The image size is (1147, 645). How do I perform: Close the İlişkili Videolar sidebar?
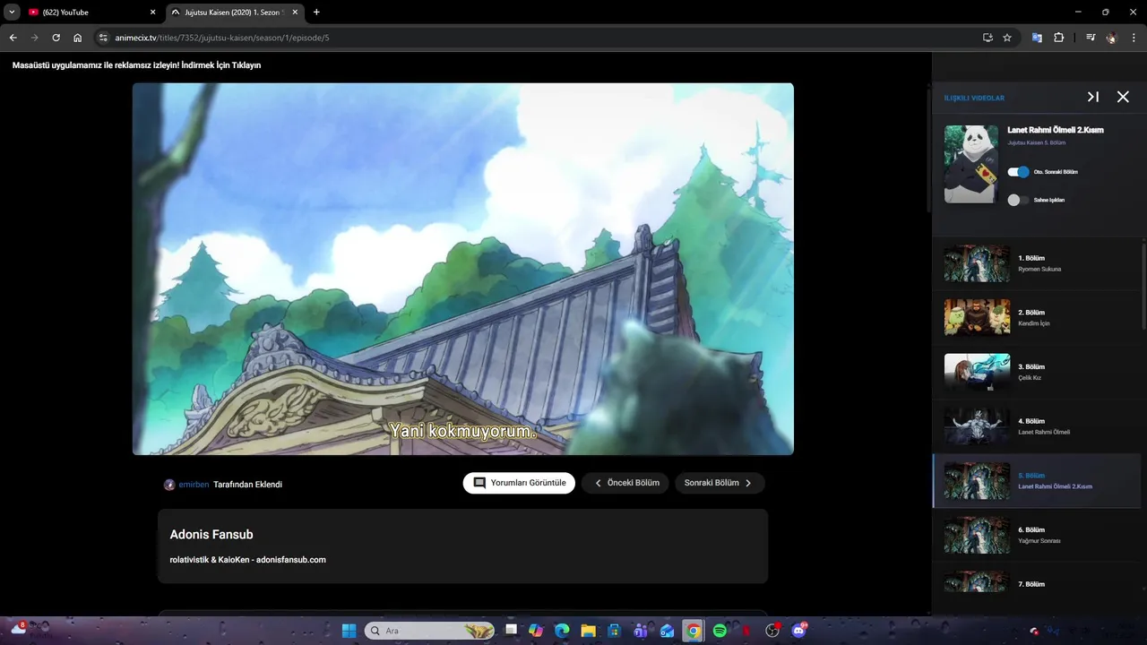1123,97
